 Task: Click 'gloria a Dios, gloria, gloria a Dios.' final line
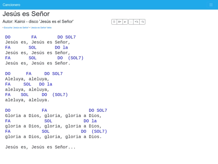pyautogui.click(x=53, y=137)
